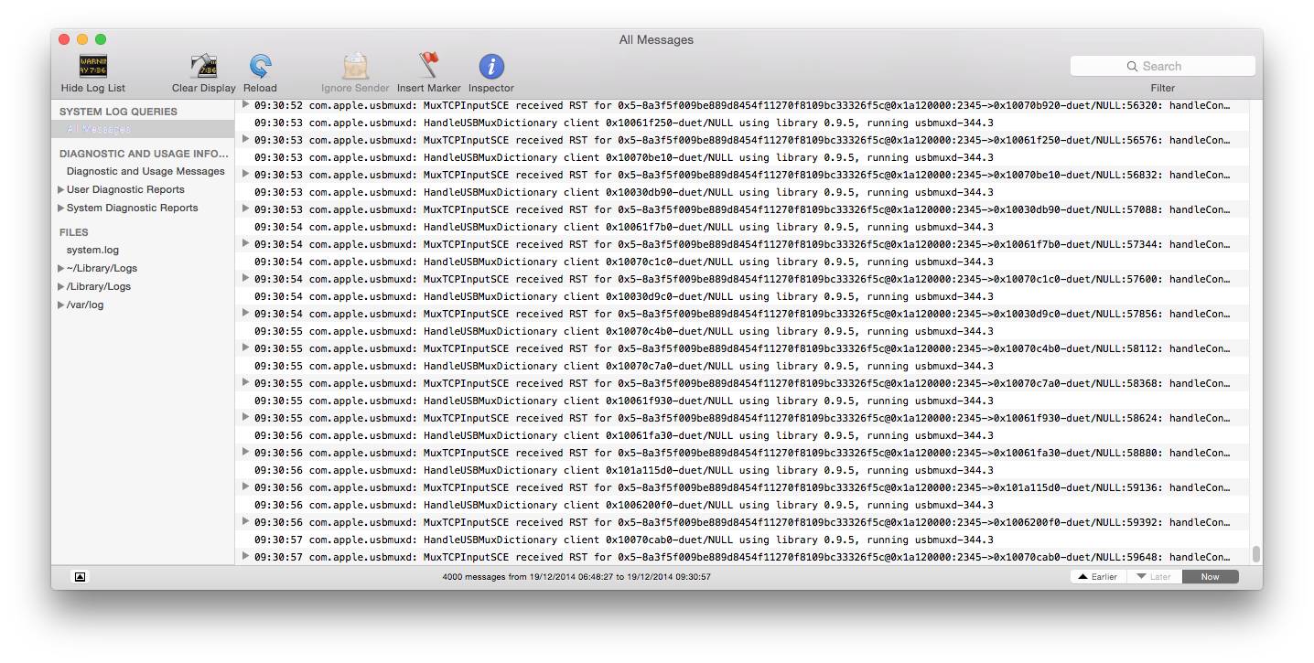Jump to Now in the status bar
The width and height of the screenshot is (1314, 663).
pyautogui.click(x=1210, y=577)
